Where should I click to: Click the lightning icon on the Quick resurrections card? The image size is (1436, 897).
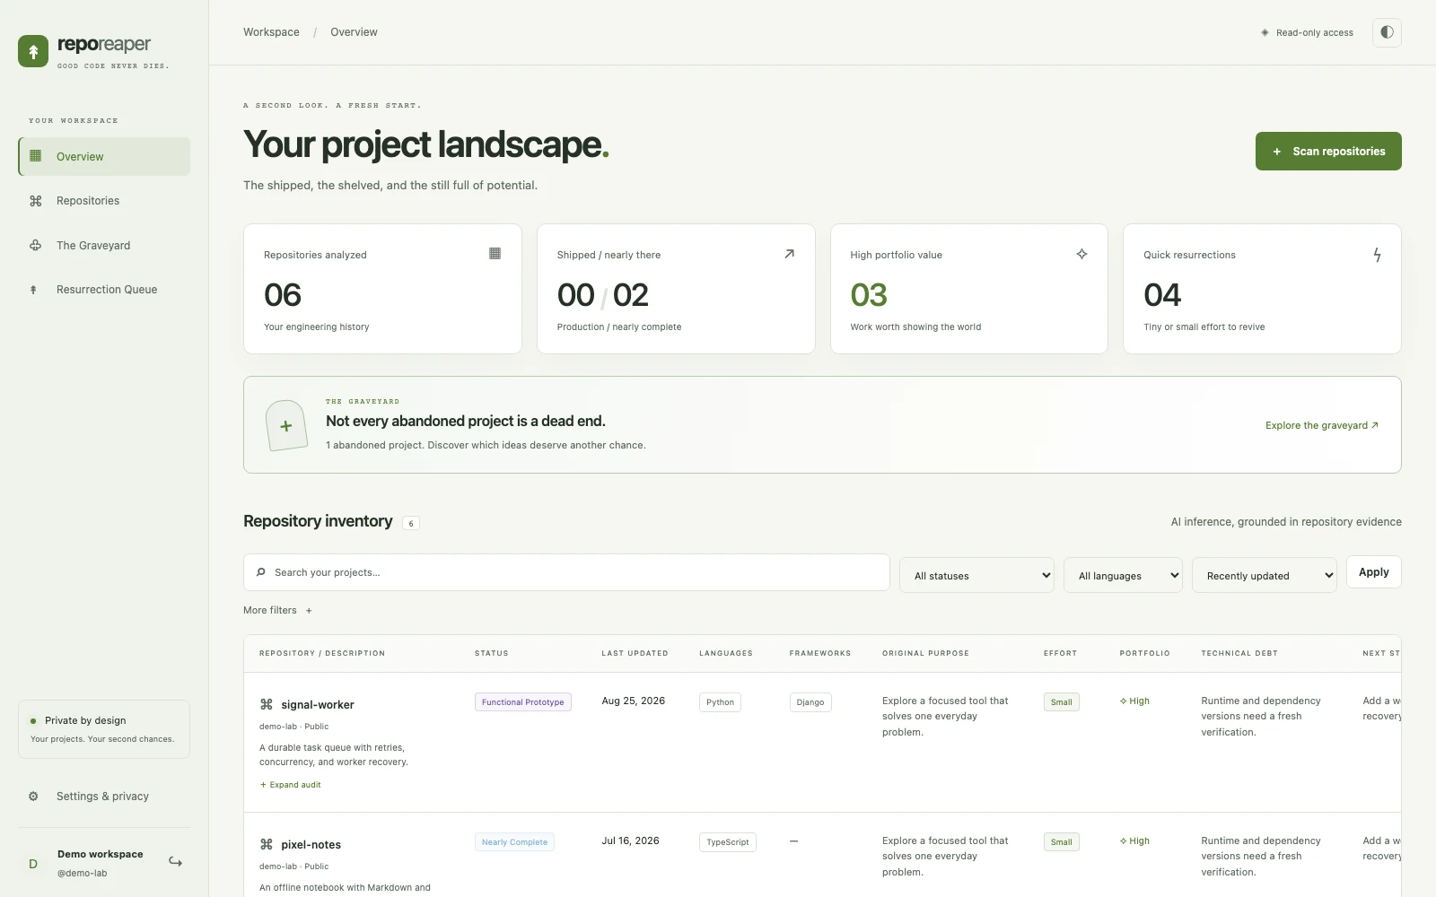coord(1377,255)
